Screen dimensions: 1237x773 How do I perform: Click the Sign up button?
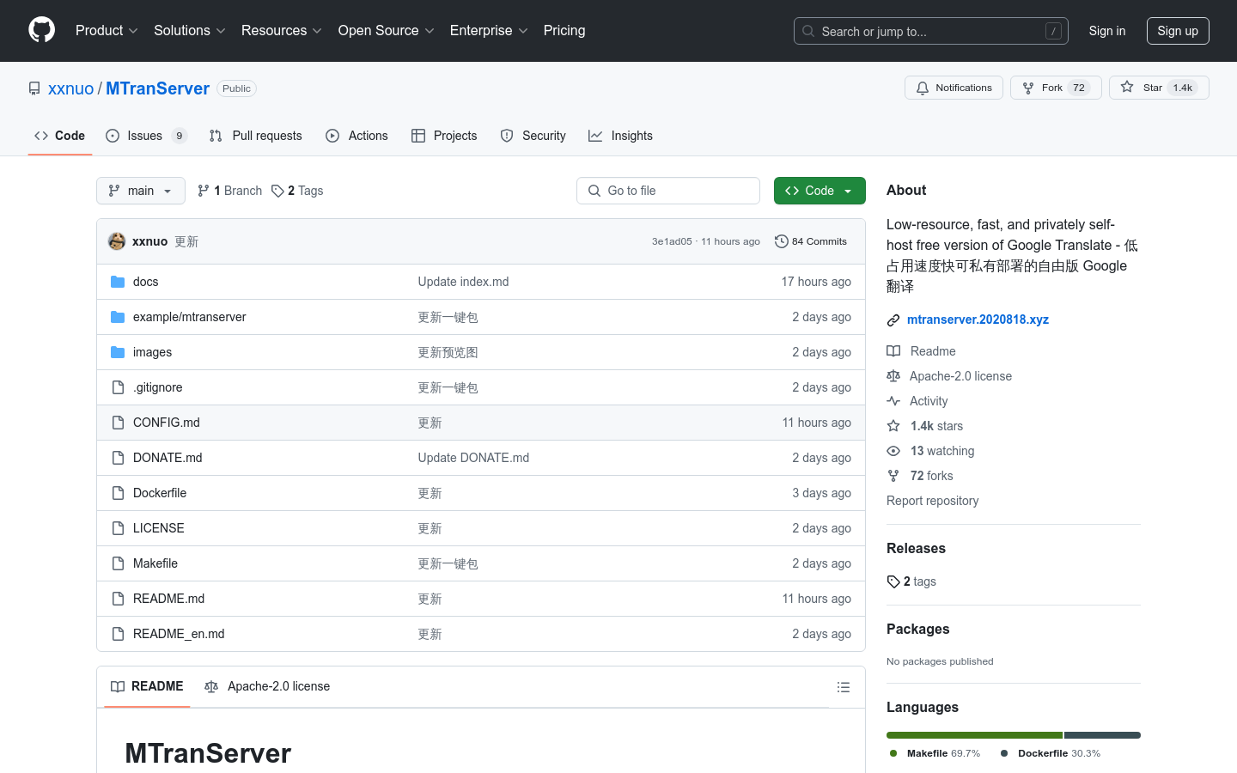pos(1177,31)
